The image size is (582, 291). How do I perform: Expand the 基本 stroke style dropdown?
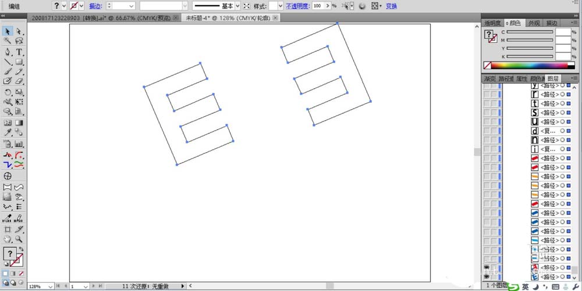[237, 6]
